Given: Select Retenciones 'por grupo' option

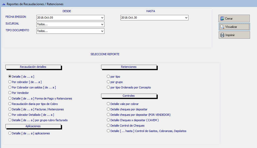Looking at the screenshot, I should tap(108, 82).
